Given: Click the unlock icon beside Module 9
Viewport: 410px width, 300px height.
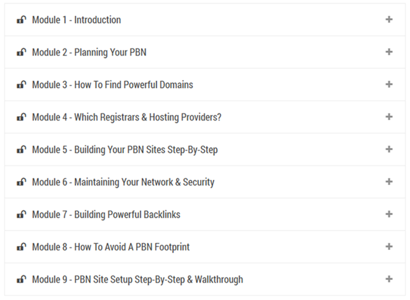Looking at the screenshot, I should click(21, 279).
